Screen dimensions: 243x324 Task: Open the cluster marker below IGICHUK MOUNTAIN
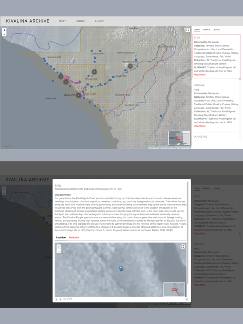click(x=130, y=66)
